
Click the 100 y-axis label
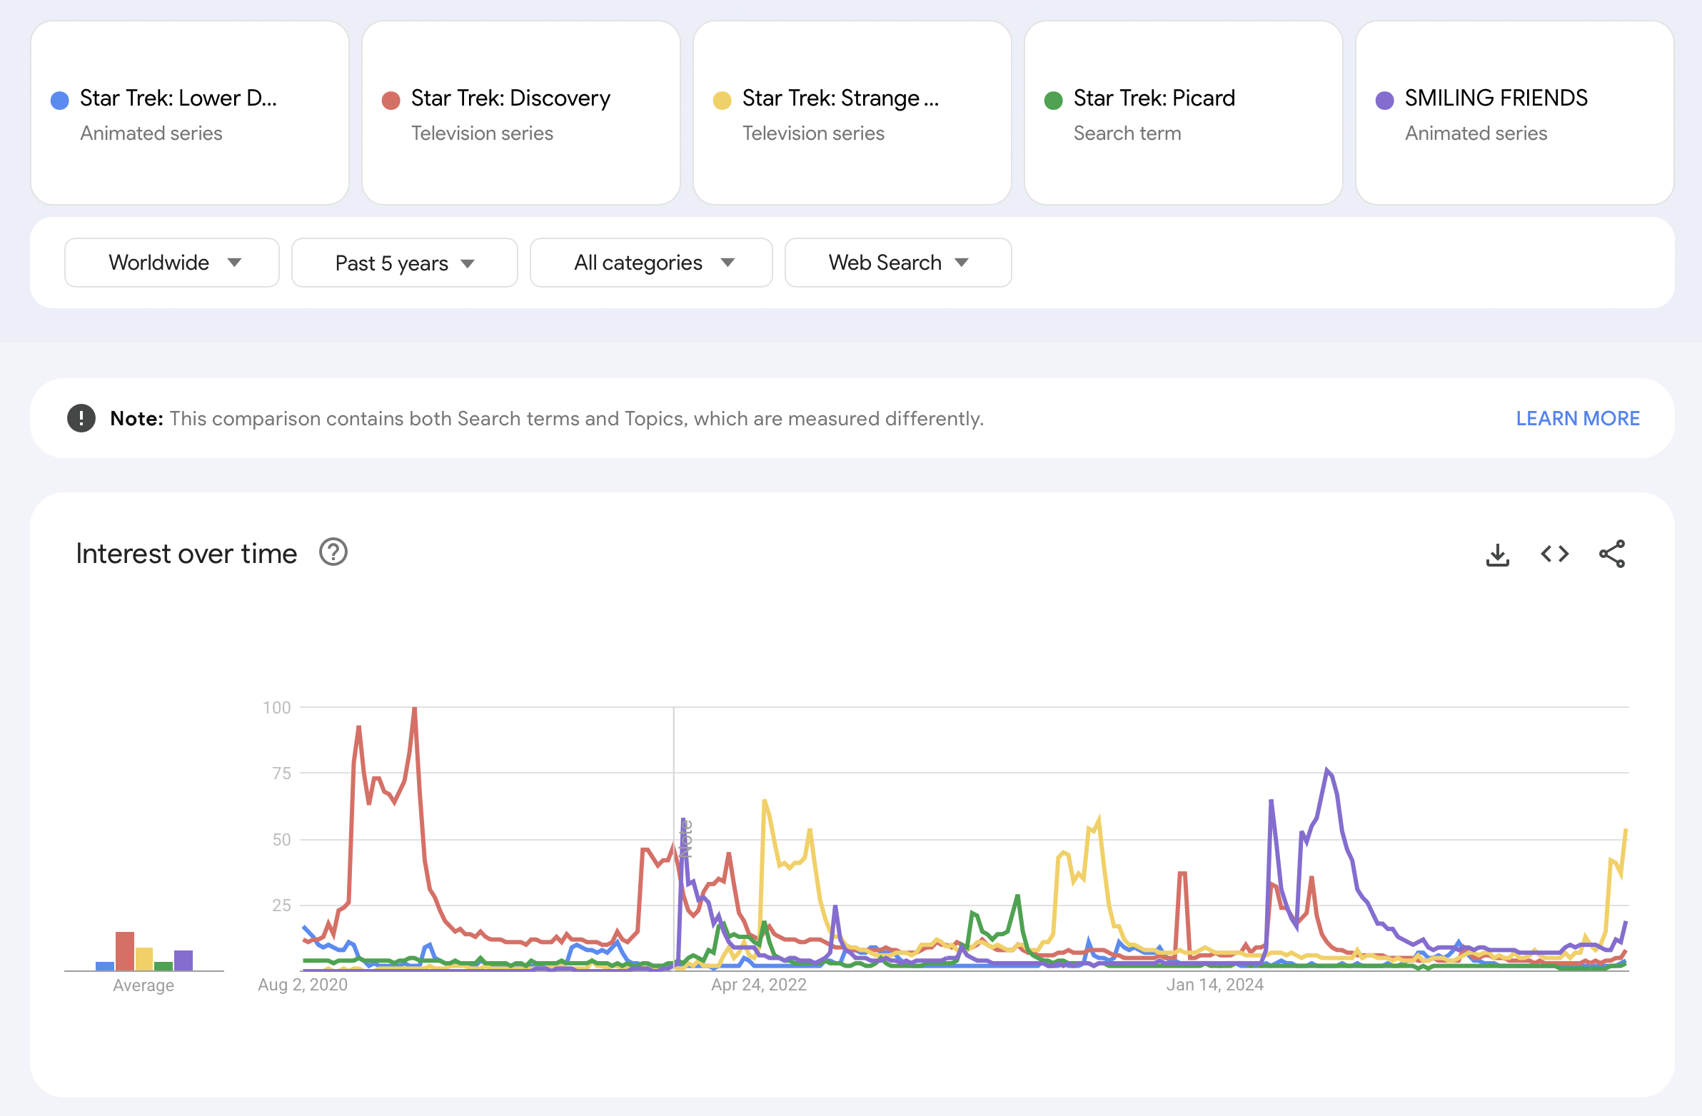(277, 707)
